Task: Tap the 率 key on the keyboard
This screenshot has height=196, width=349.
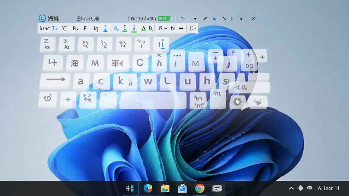Action: pos(117,63)
